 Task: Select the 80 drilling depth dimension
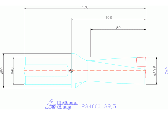click(118, 28)
